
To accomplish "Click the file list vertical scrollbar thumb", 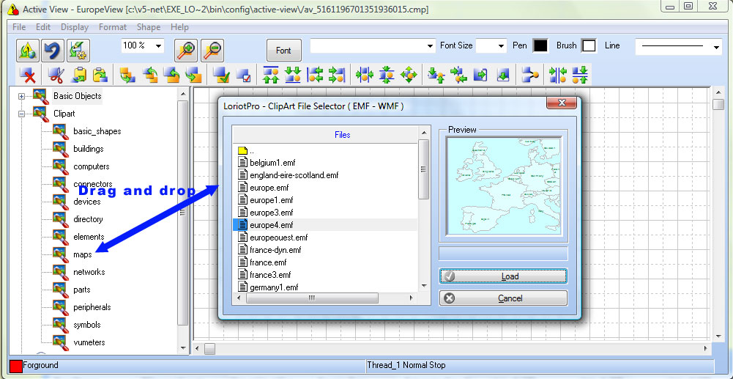I will point(423,169).
